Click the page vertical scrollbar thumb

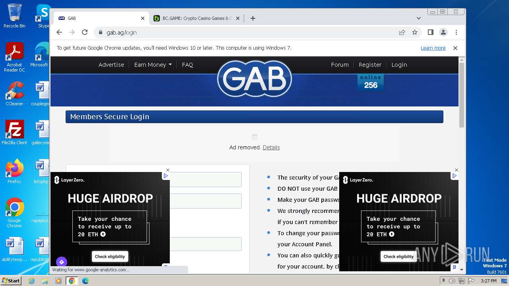461,95
